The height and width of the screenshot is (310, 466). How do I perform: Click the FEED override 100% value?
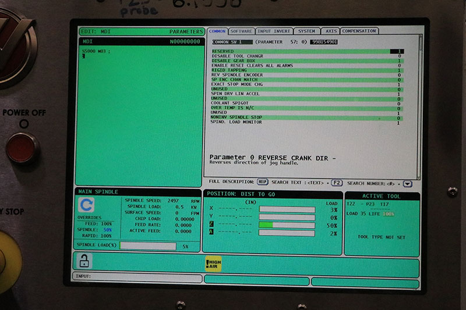(x=106, y=224)
